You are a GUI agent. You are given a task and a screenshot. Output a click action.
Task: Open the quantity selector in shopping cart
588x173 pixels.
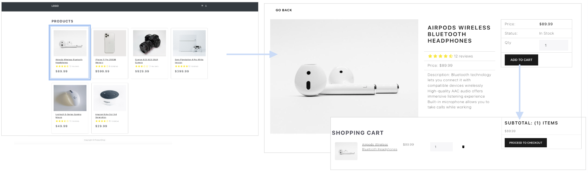click(441, 147)
